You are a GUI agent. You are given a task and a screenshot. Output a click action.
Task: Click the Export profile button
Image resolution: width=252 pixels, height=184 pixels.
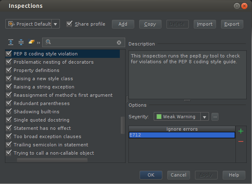tap(232, 24)
